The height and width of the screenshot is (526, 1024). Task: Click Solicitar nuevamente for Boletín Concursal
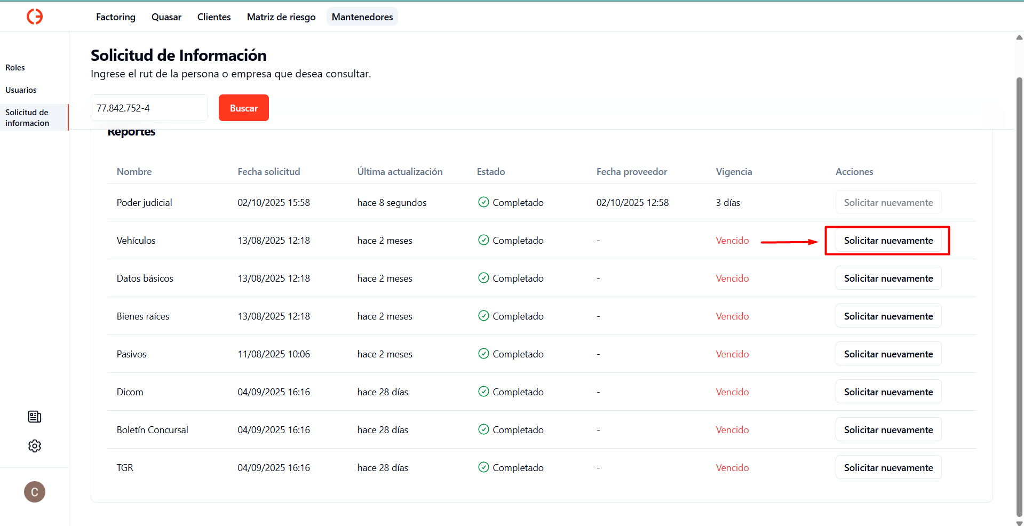(x=888, y=430)
